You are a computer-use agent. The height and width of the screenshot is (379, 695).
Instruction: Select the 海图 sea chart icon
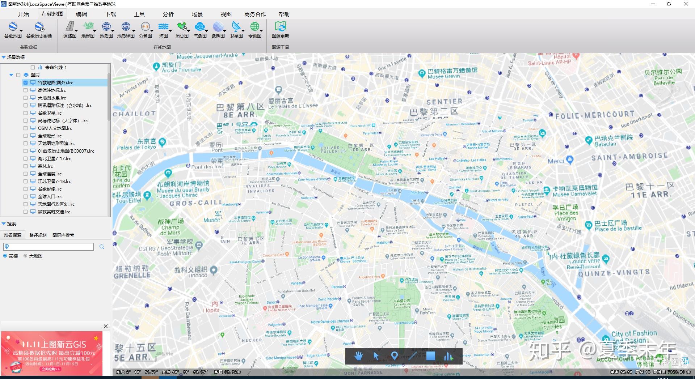[x=163, y=27]
